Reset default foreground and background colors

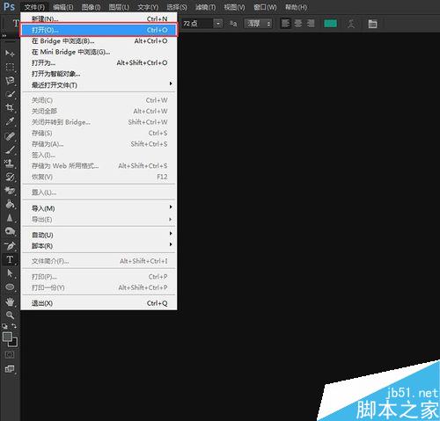(4, 326)
